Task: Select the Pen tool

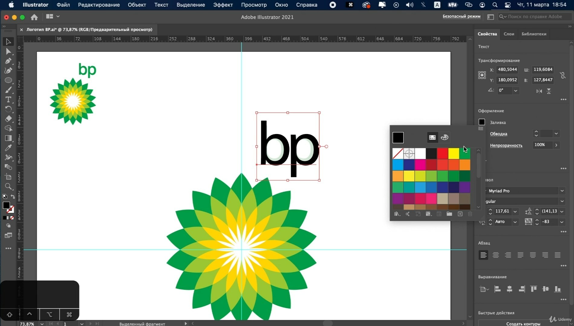Action: pos(8,61)
